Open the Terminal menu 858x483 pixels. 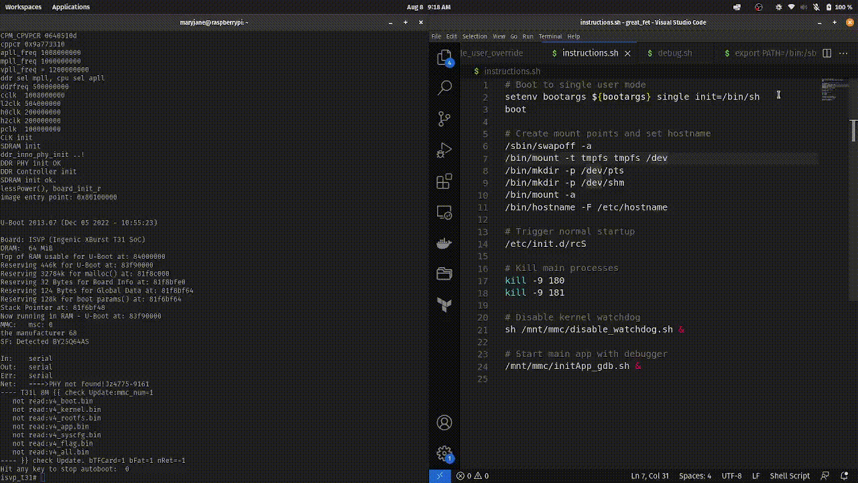point(550,36)
